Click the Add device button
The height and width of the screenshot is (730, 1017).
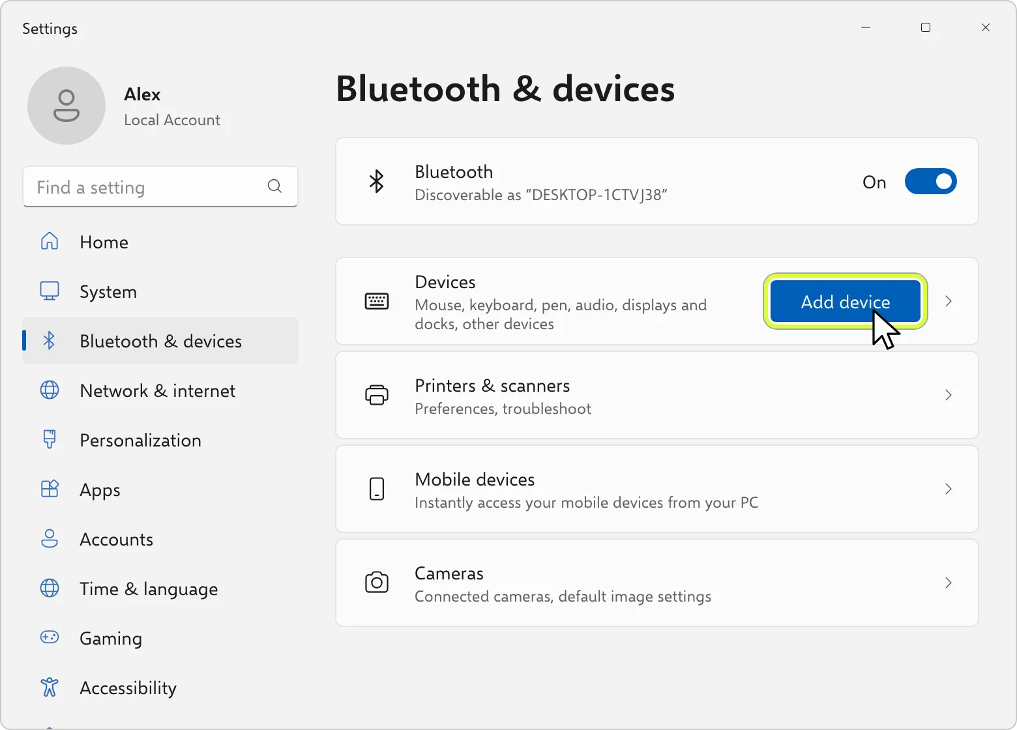(846, 301)
